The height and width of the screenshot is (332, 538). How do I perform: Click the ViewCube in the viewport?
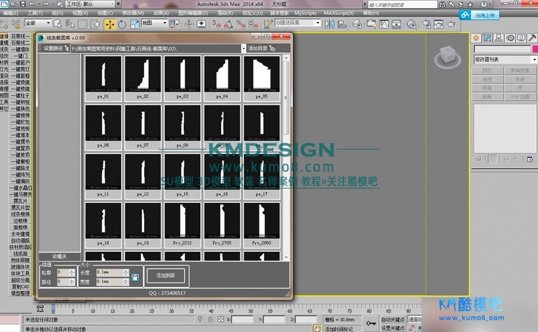(x=447, y=54)
